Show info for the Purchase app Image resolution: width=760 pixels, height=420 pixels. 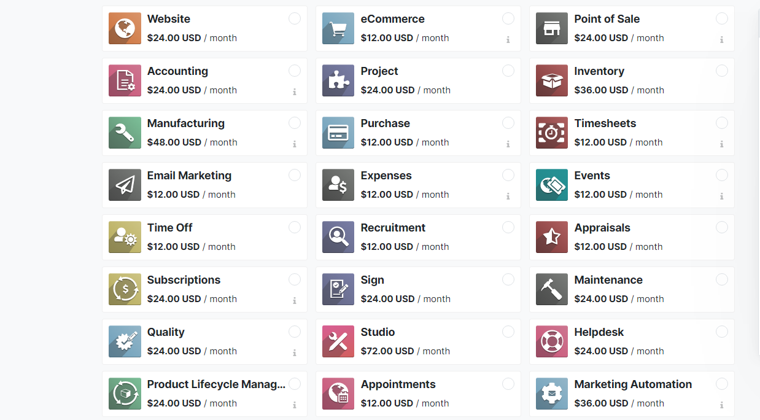click(508, 144)
